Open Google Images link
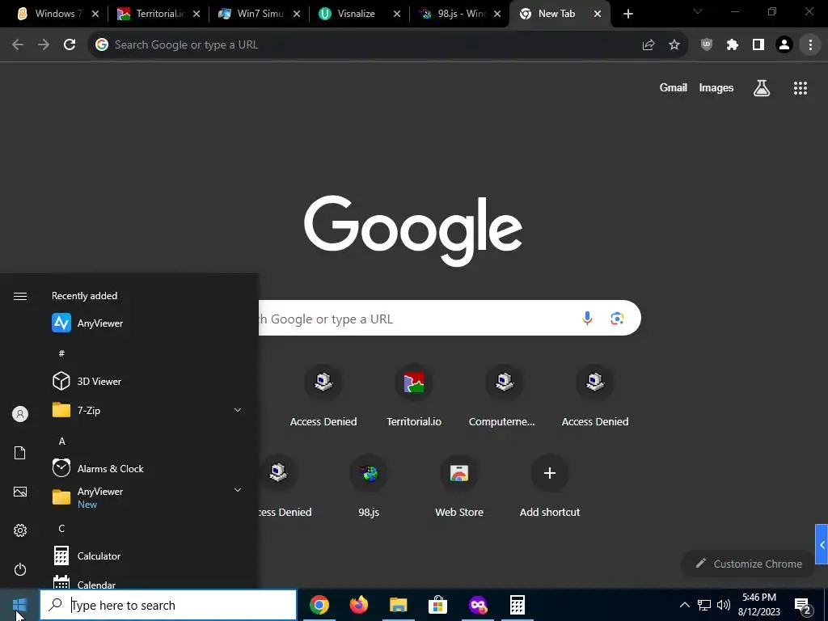The height and width of the screenshot is (621, 828). pyautogui.click(x=716, y=87)
